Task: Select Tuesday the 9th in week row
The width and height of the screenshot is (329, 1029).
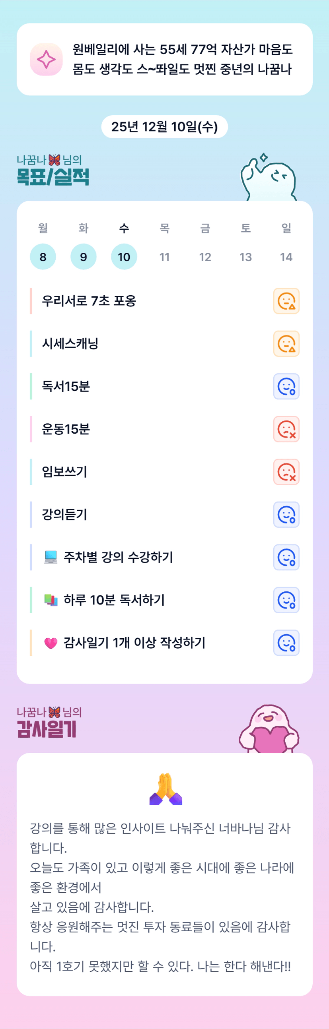Action: coord(83,256)
